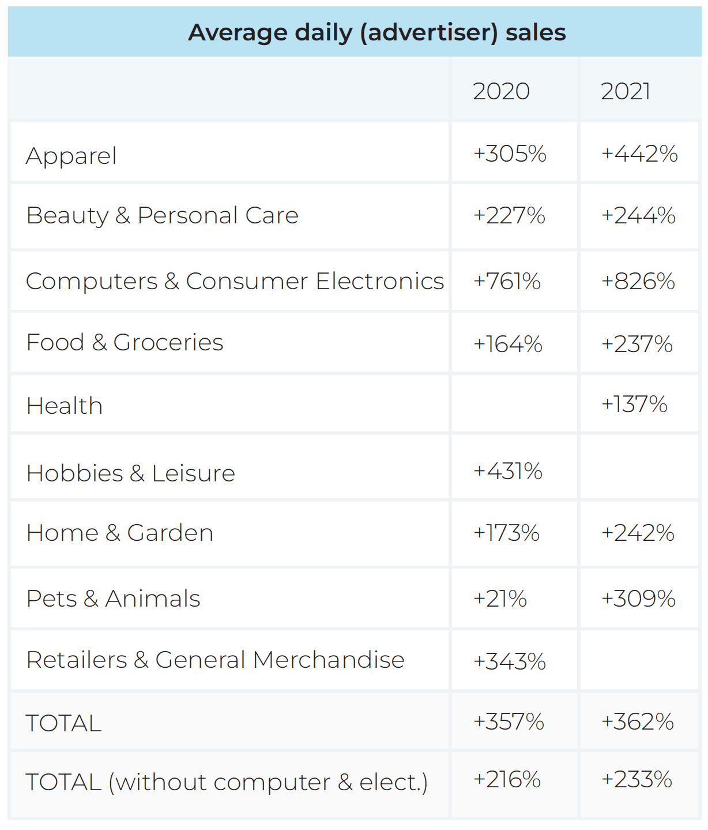Select the TOTAL 2020 value +357%
The height and width of the screenshot is (830, 708).
tap(509, 721)
